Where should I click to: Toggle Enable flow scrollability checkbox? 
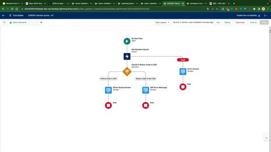pyautogui.click(x=259, y=16)
